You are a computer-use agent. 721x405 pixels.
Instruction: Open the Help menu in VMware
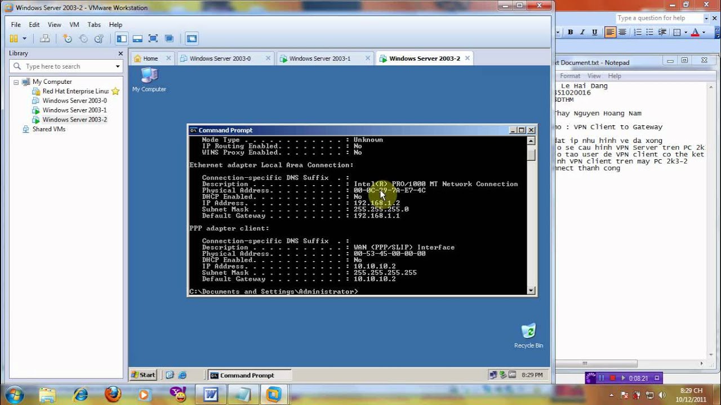[x=115, y=25]
